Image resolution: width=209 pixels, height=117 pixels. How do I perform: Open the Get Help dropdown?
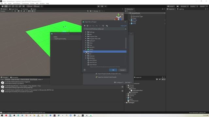tap(128, 82)
